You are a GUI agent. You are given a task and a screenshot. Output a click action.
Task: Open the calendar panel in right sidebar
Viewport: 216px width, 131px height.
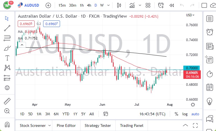(x=210, y=87)
